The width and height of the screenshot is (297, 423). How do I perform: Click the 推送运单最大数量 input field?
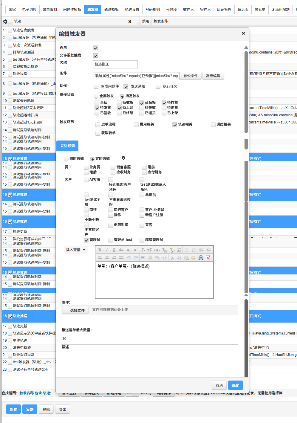click(x=149, y=339)
